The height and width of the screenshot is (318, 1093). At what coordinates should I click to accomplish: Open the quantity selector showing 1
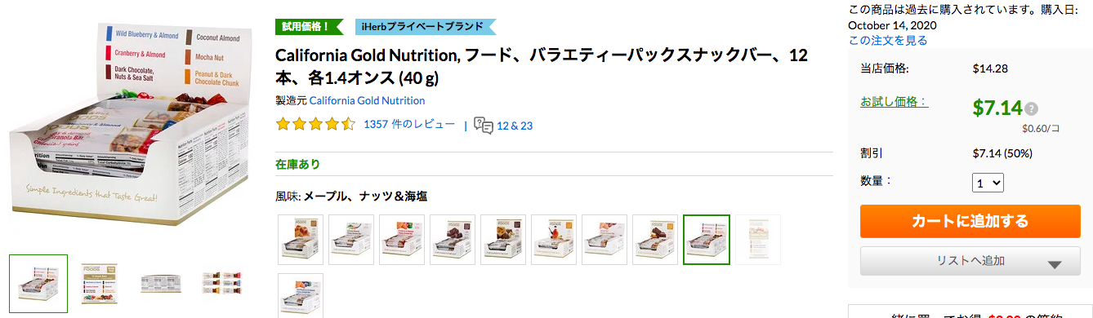988,183
